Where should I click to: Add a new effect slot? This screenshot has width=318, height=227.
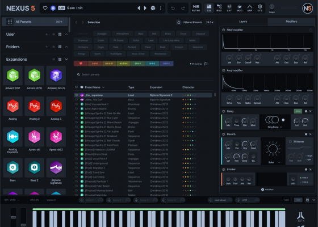coord(267,190)
